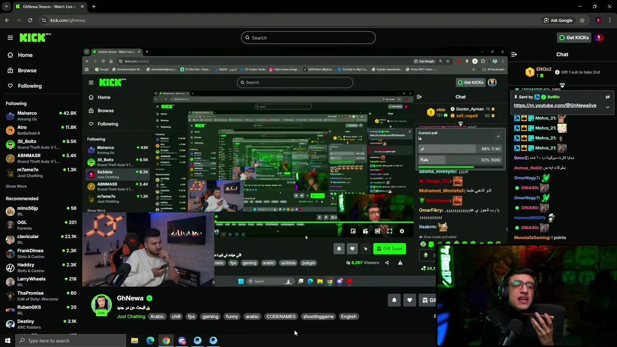Open the OGL Fortnite channel
617x347 pixels.
point(41,225)
